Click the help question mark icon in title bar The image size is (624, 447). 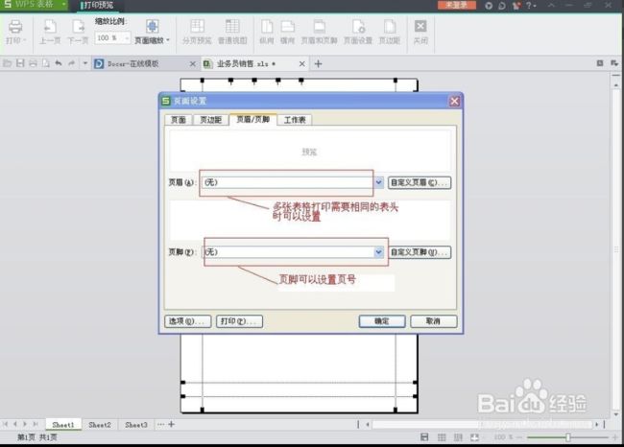click(x=529, y=5)
